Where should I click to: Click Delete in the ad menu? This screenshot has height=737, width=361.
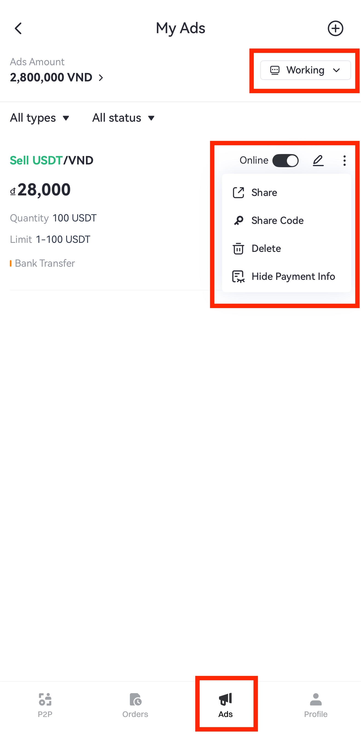(266, 248)
